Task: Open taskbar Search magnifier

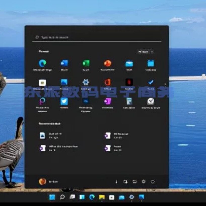Action: tap(62, 197)
